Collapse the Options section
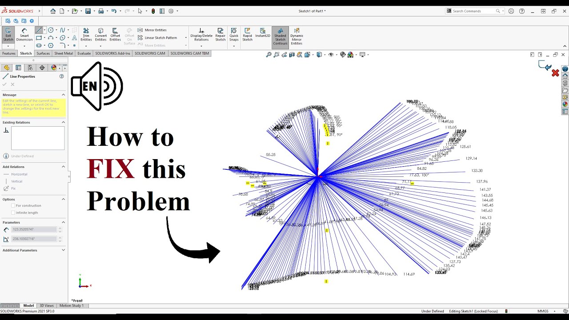 click(63, 199)
